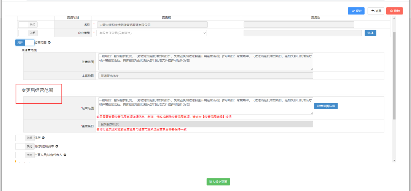Click the red 删除 delete button
The image size is (411, 191).
[x=395, y=11]
